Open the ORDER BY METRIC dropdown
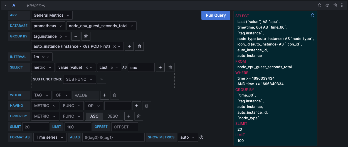 point(45,116)
